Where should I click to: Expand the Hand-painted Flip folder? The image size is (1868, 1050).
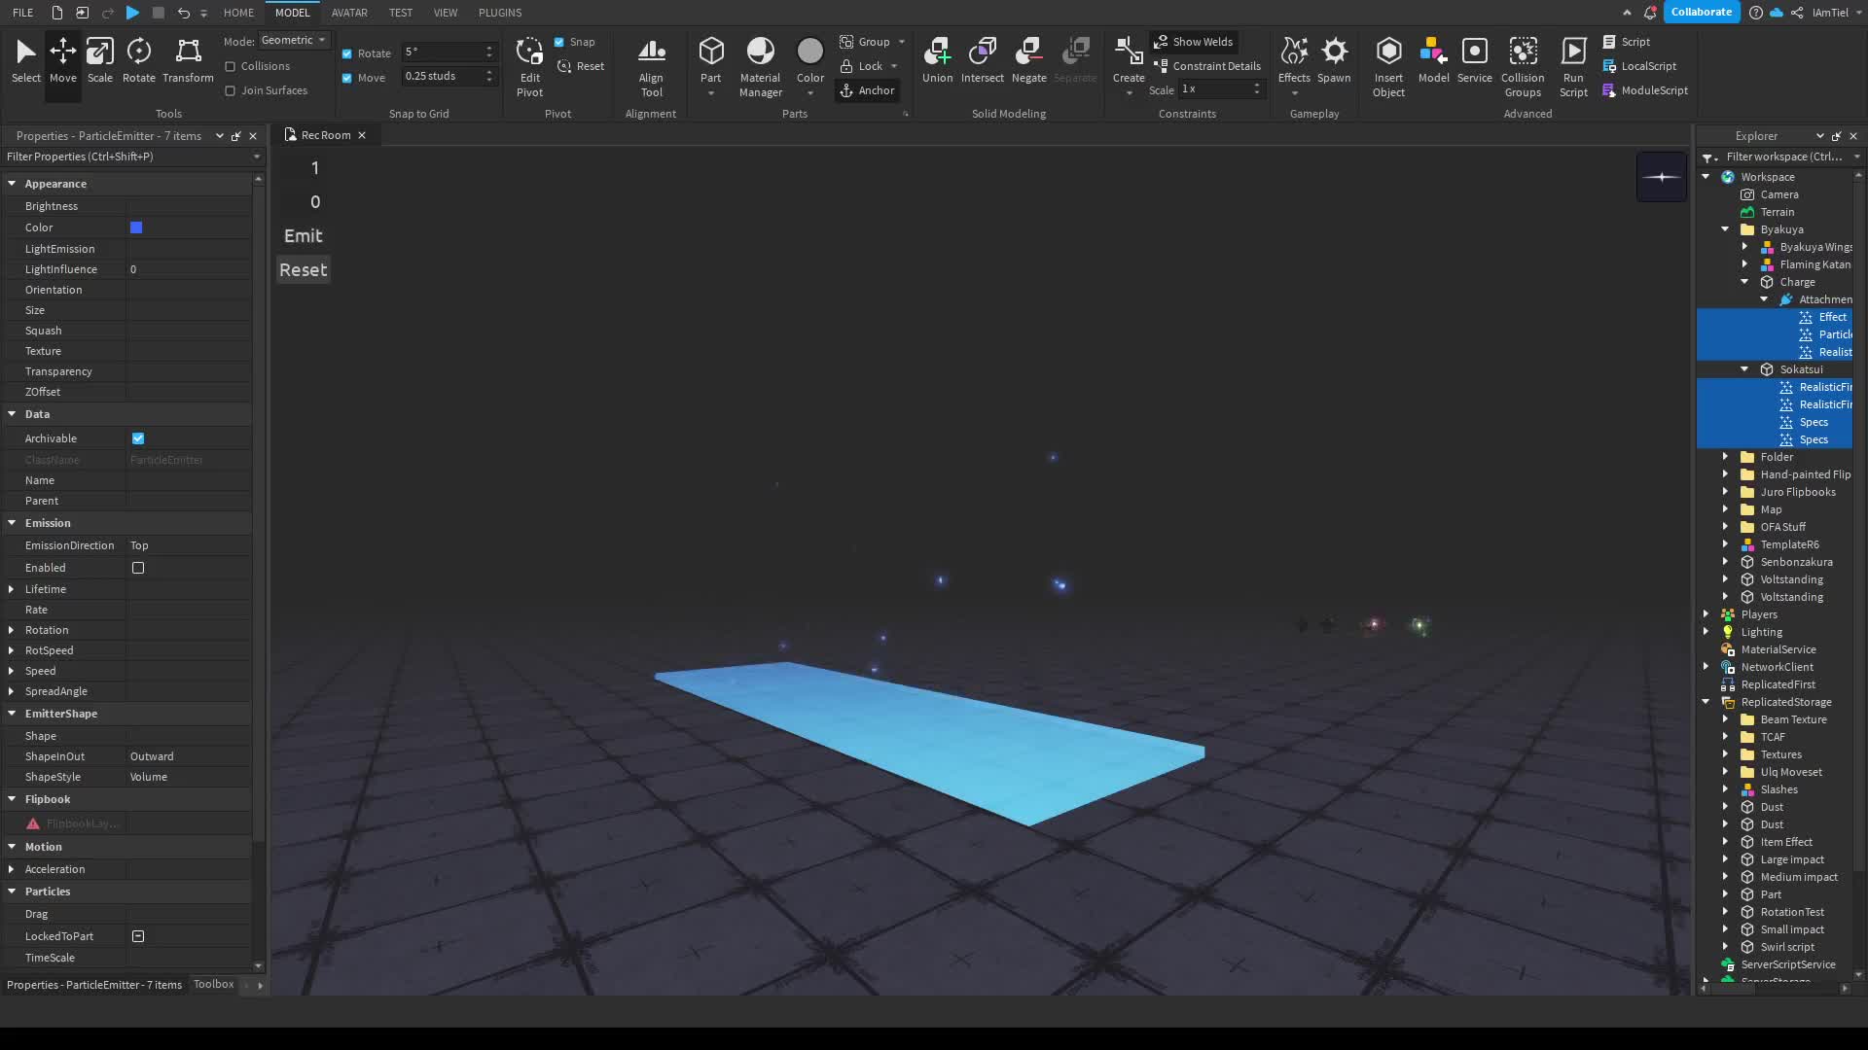[1726, 474]
